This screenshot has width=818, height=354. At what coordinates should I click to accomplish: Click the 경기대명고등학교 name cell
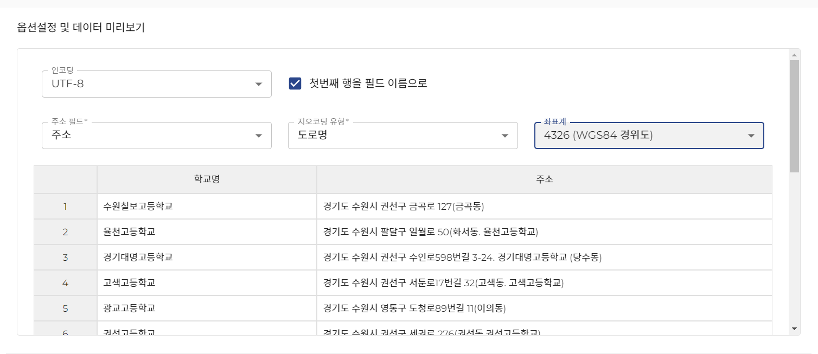tap(207, 258)
